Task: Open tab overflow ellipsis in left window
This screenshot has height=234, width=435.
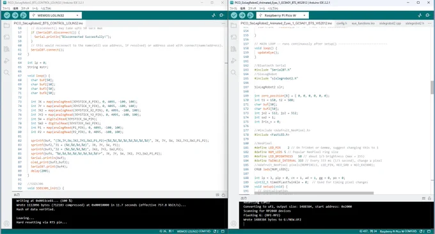Action: point(223,23)
